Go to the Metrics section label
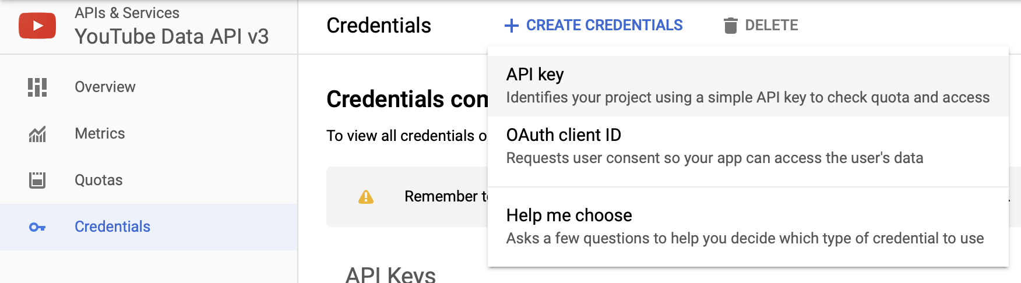This screenshot has width=1021, height=283. pyautogui.click(x=100, y=133)
